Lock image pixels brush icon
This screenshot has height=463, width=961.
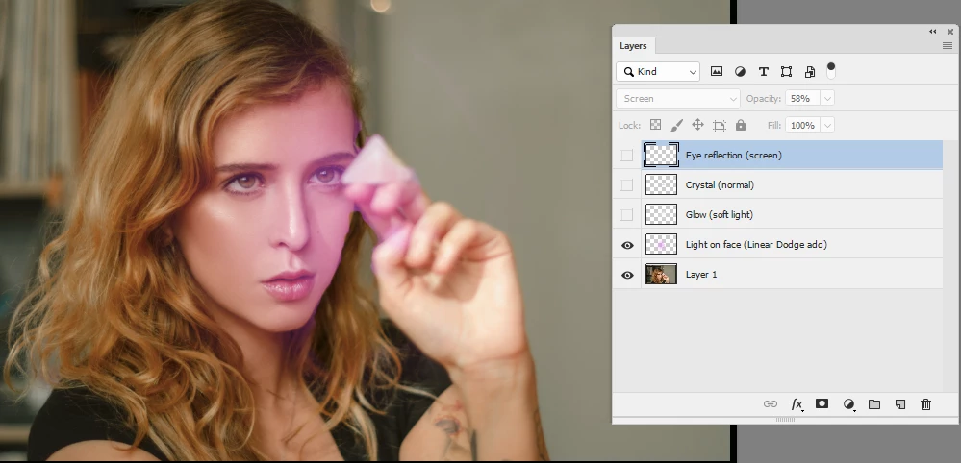pyautogui.click(x=676, y=125)
